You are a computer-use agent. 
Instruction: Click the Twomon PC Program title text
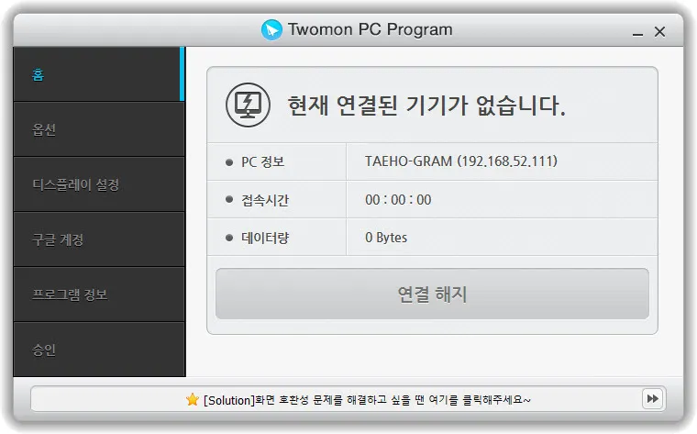click(371, 29)
